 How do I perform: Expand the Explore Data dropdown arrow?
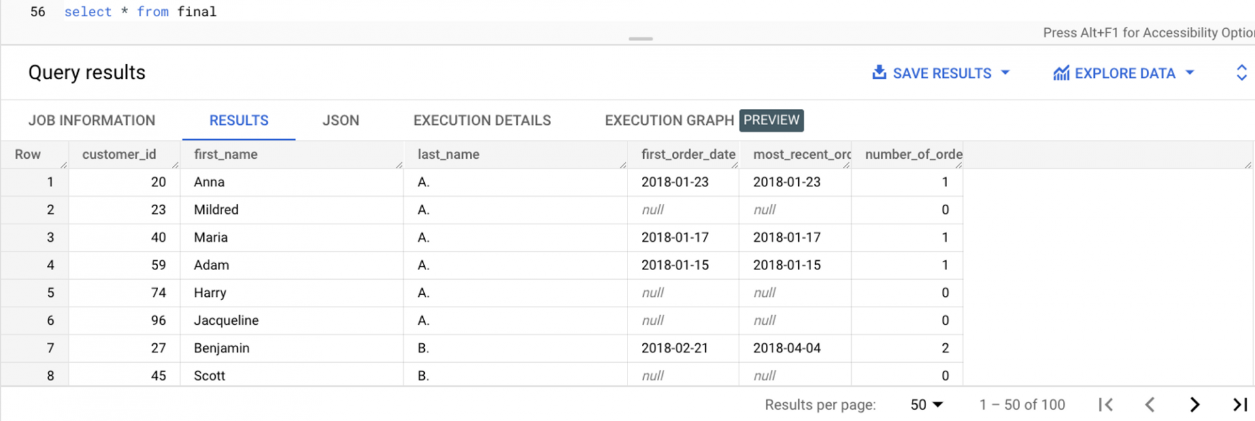1190,73
